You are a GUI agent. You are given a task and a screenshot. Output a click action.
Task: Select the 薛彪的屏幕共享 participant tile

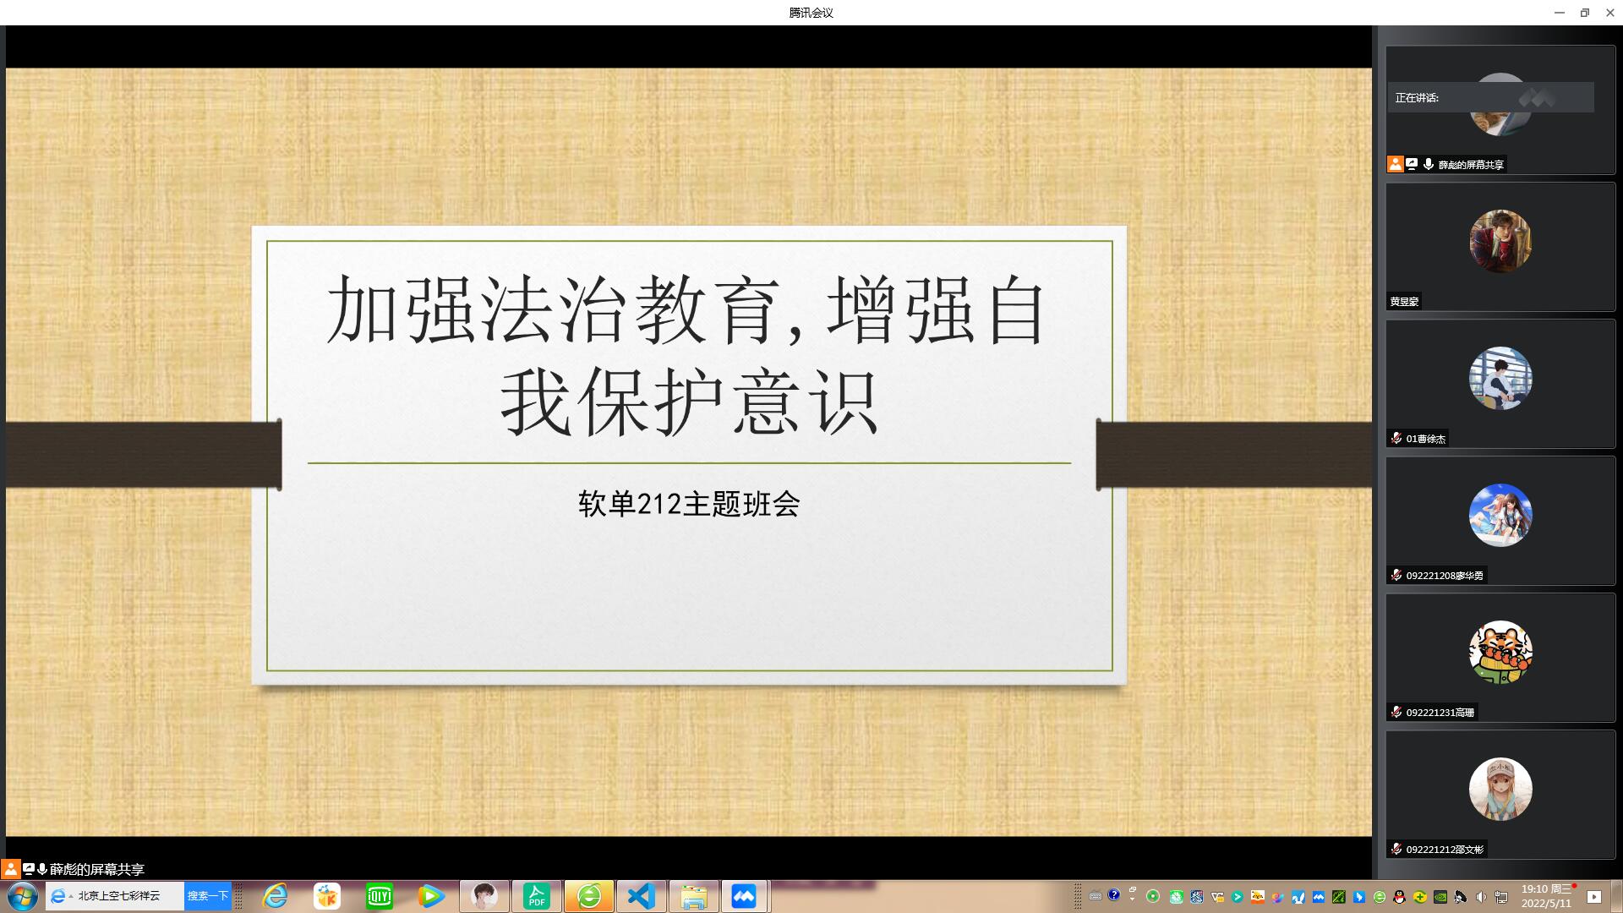(x=1500, y=110)
